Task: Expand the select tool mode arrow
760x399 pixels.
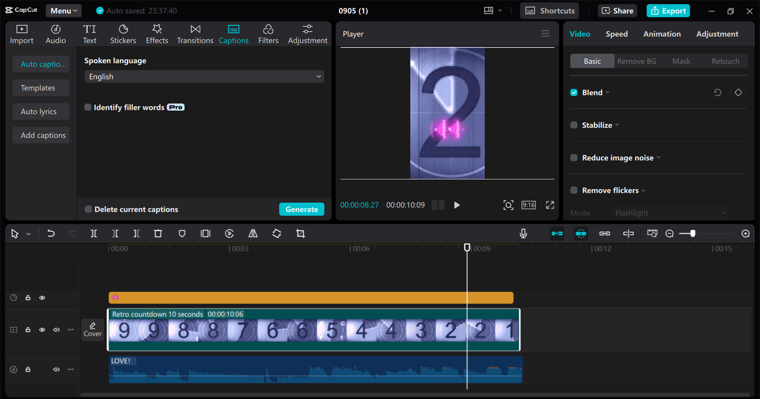Action: [x=28, y=234]
